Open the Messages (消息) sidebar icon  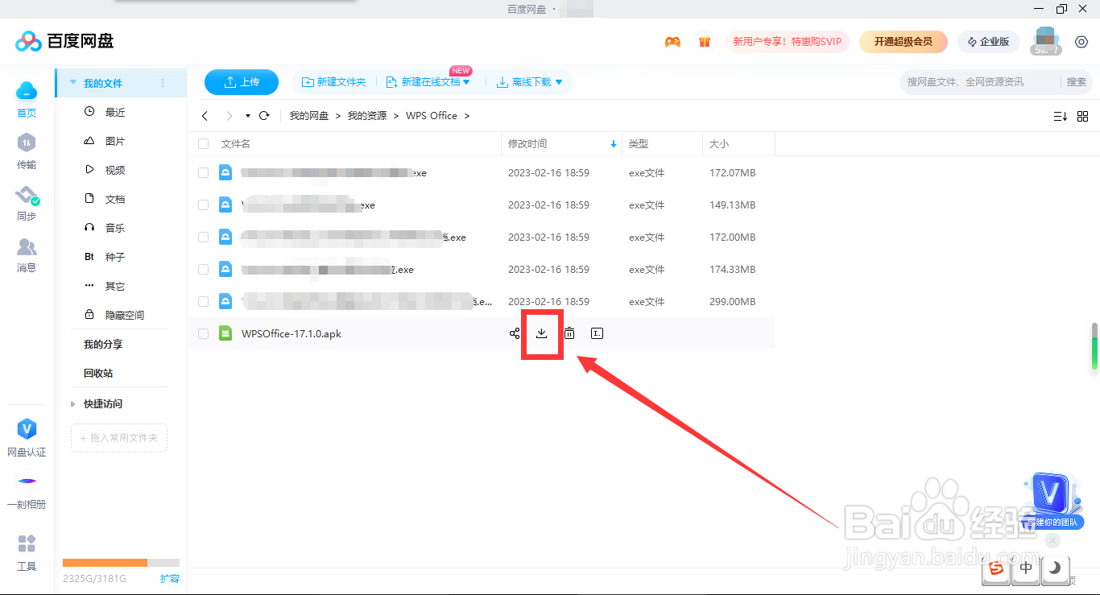[27, 246]
